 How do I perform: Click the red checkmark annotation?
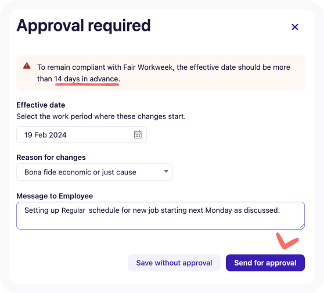pyautogui.click(x=287, y=241)
